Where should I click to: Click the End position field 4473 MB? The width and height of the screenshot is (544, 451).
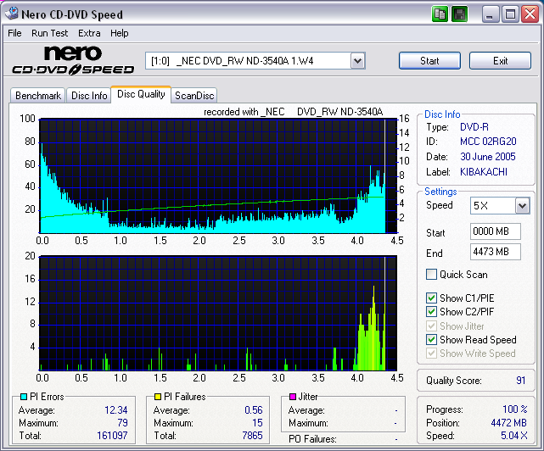pos(496,252)
